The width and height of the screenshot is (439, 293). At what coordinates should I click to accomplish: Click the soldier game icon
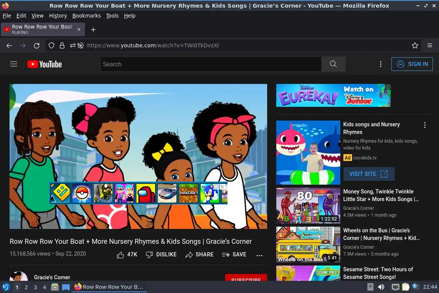103,193
